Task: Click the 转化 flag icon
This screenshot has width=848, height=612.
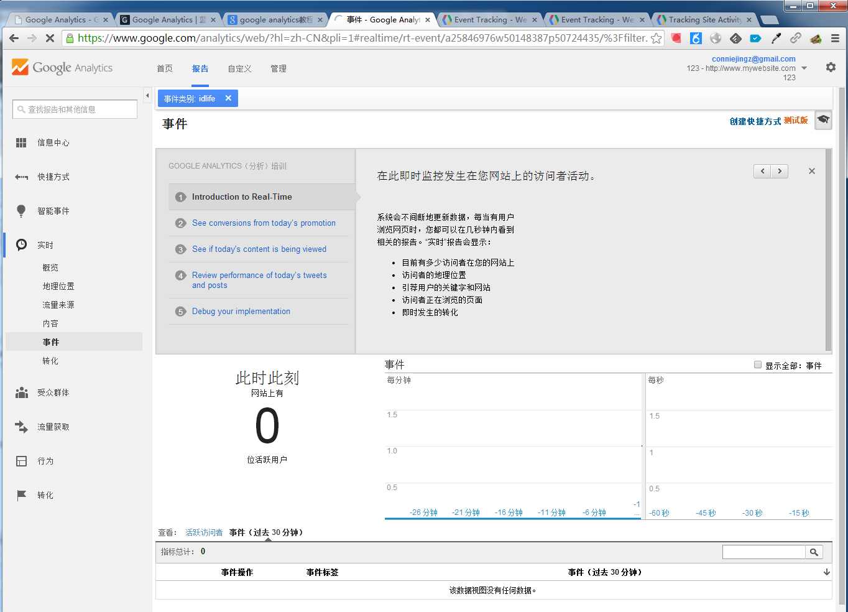Action: 21,495
